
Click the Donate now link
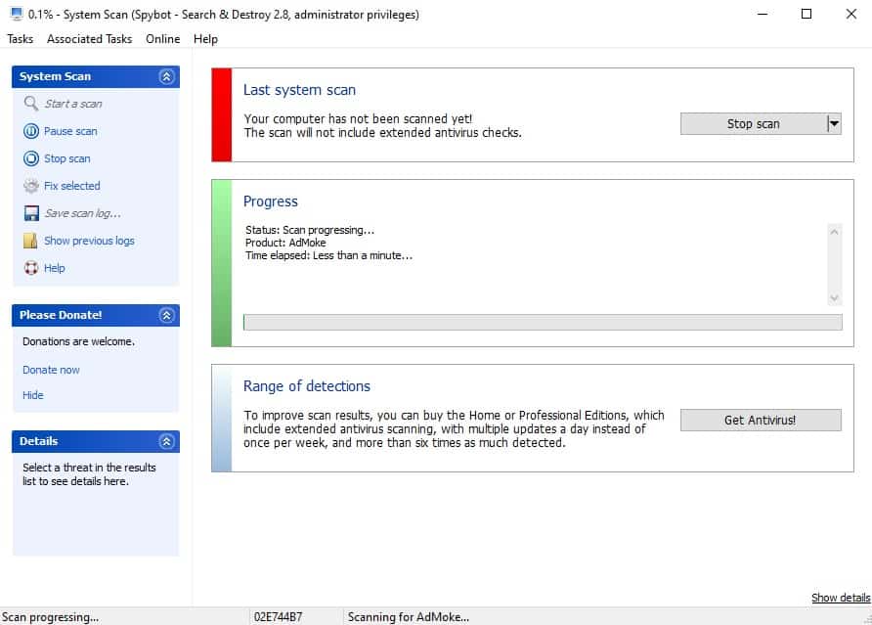coord(51,370)
